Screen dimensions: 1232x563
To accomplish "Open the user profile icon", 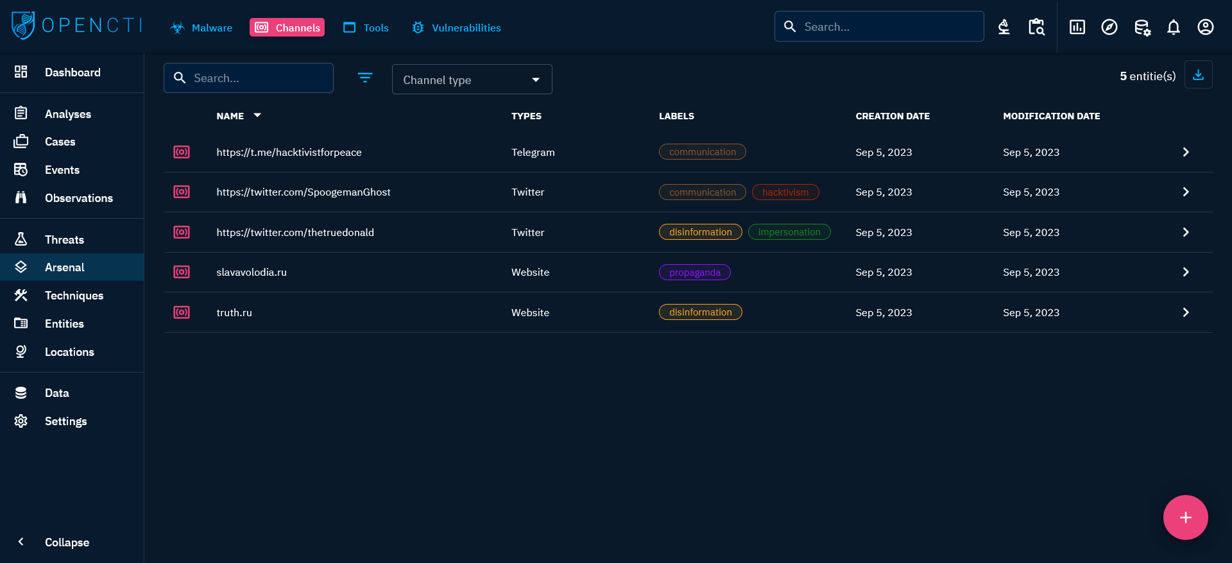I will [x=1205, y=27].
